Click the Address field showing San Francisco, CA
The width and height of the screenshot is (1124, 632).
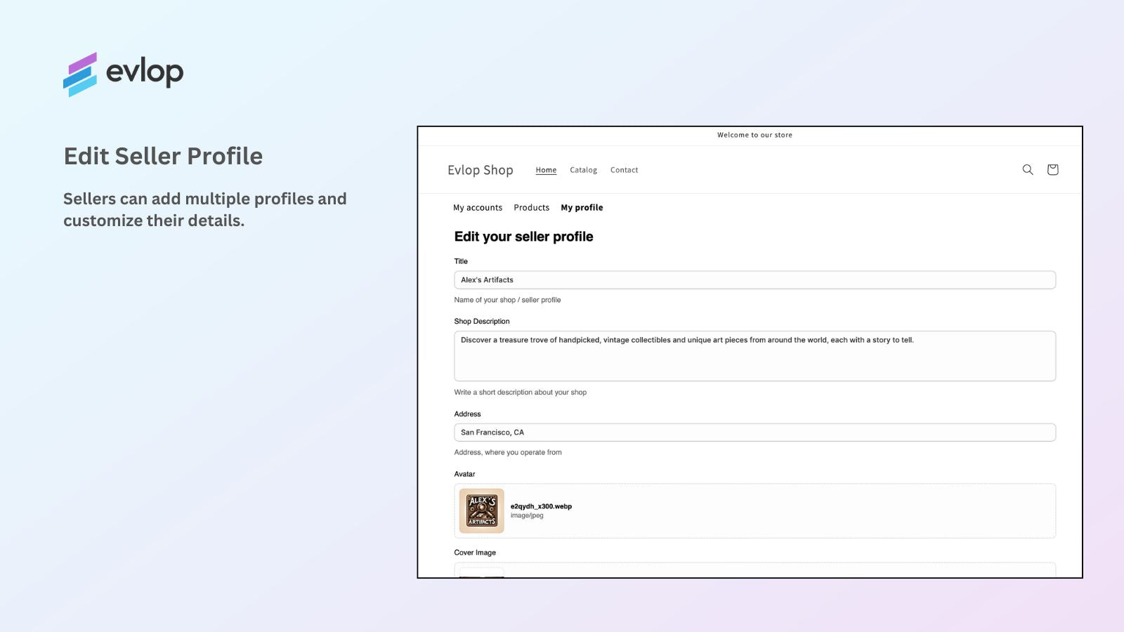point(754,432)
